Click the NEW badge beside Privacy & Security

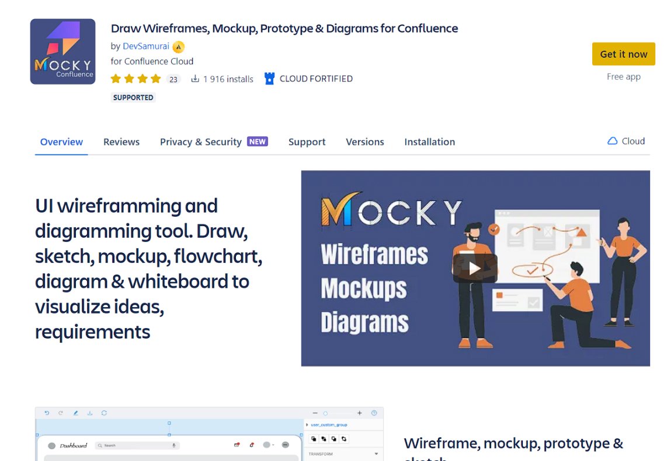(258, 142)
